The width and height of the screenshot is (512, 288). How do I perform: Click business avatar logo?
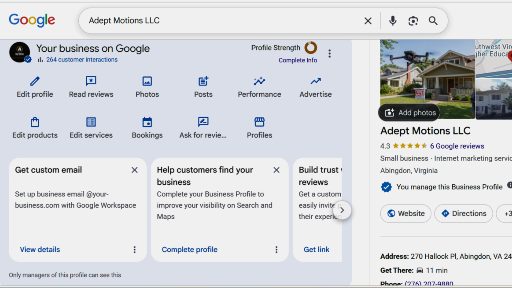pyautogui.click(x=20, y=52)
